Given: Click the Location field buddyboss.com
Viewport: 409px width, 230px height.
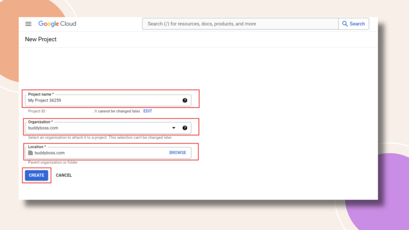Looking at the screenshot, I should [x=108, y=153].
